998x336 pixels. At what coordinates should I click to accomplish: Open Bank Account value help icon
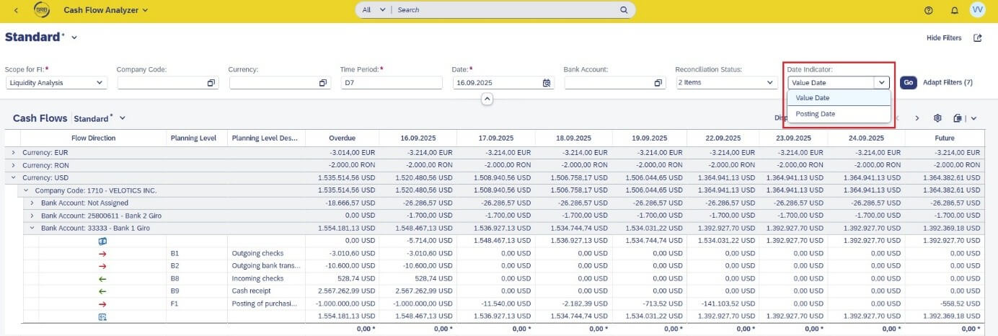point(658,83)
